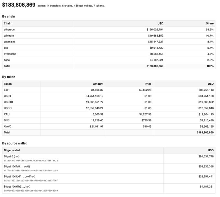The height and width of the screenshot is (197, 220).
Task: Select the 'avalanche' chain row label
Action: [10, 54]
